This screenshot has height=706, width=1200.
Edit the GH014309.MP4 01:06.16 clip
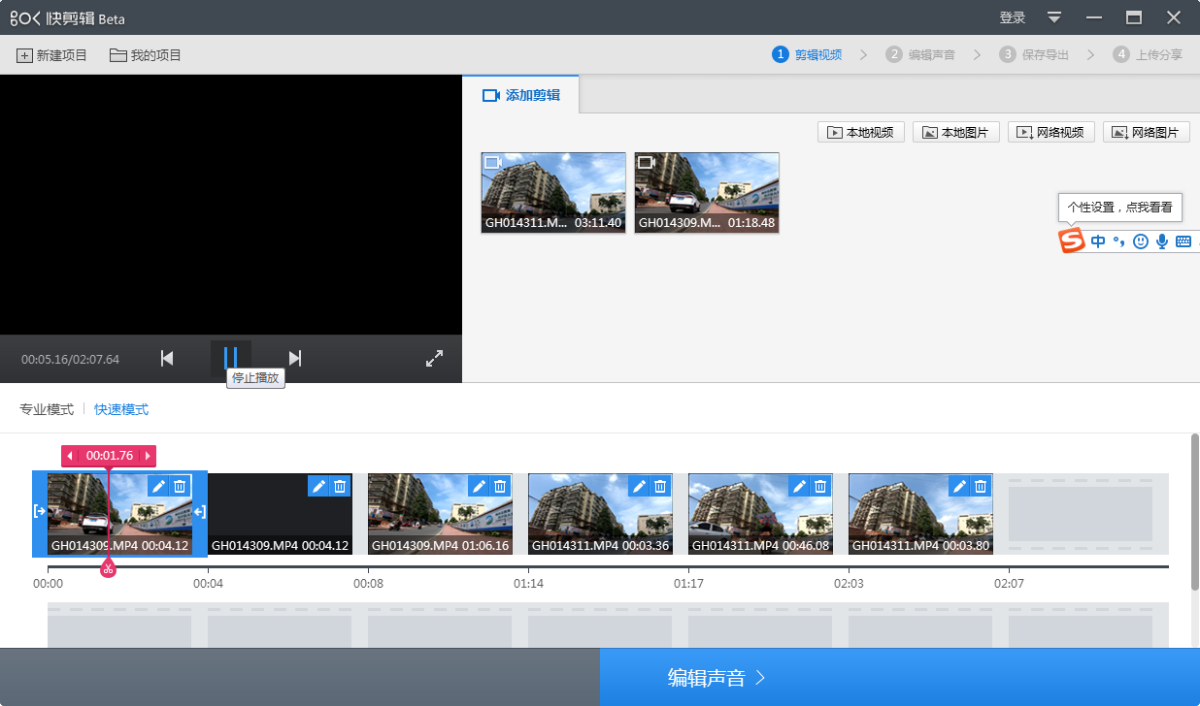pyautogui.click(x=479, y=486)
